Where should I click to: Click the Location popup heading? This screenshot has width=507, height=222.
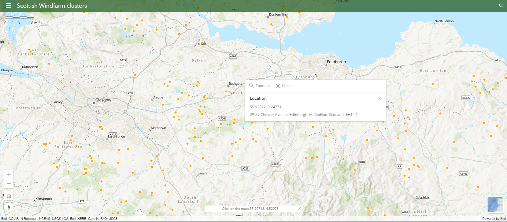(x=258, y=98)
